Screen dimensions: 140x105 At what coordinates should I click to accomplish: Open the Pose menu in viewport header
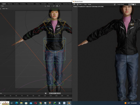point(3,6)
